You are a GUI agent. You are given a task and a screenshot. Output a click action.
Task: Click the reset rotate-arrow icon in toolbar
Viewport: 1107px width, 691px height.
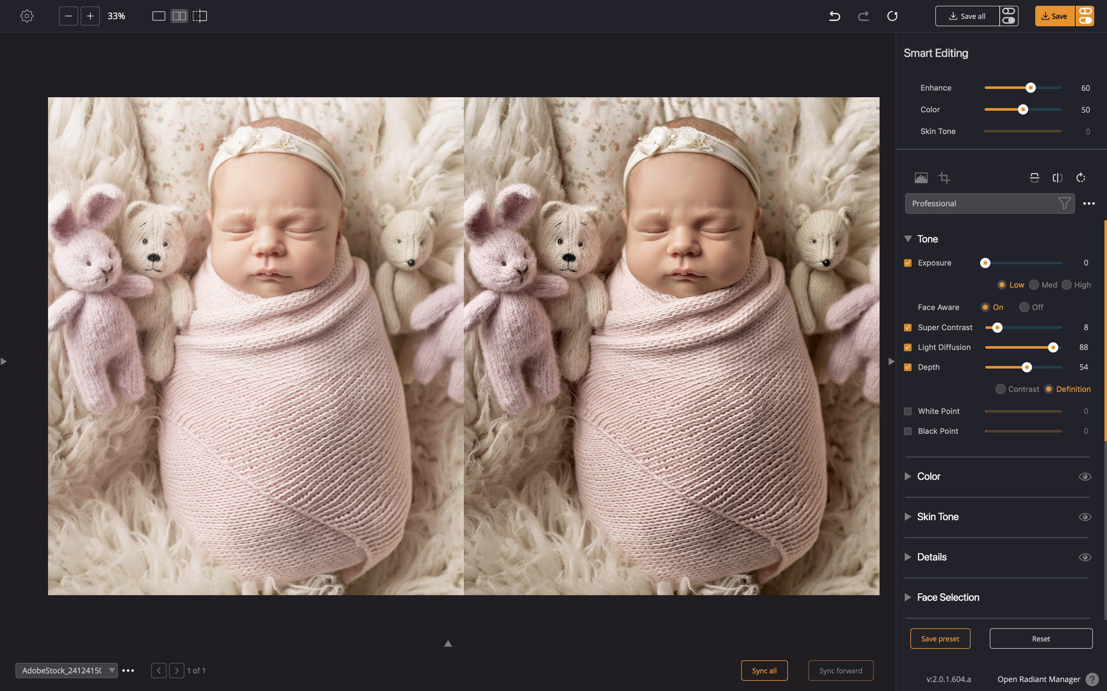tap(892, 16)
